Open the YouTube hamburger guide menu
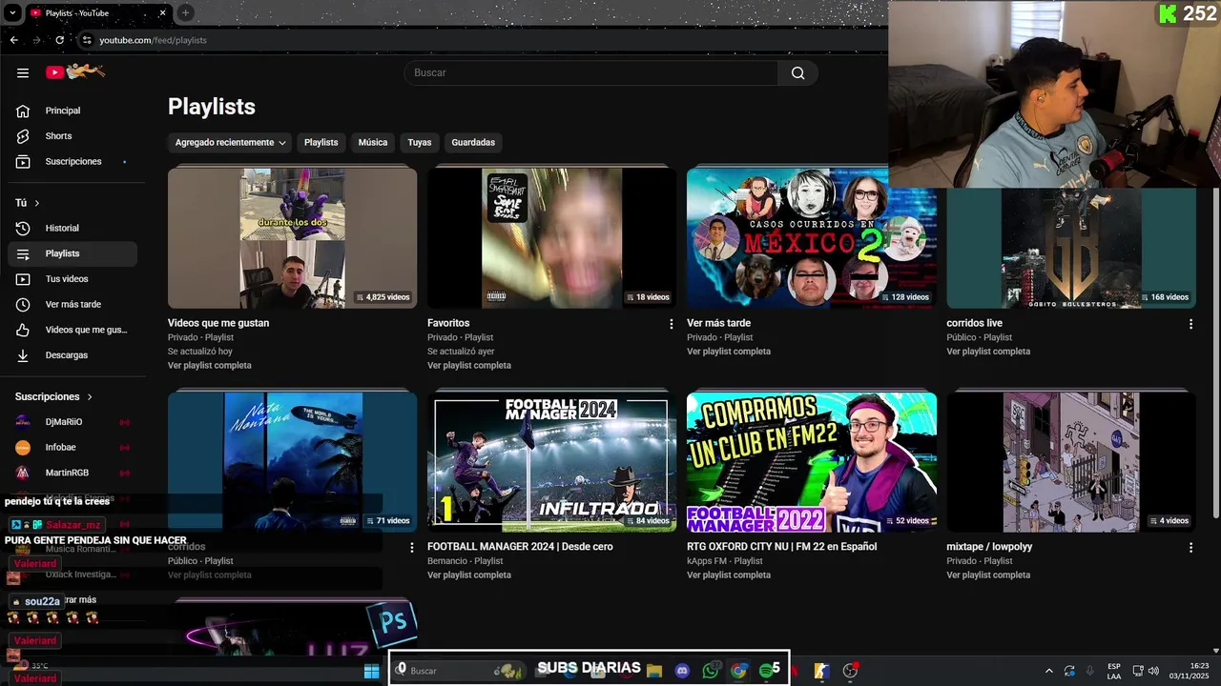 coord(23,72)
